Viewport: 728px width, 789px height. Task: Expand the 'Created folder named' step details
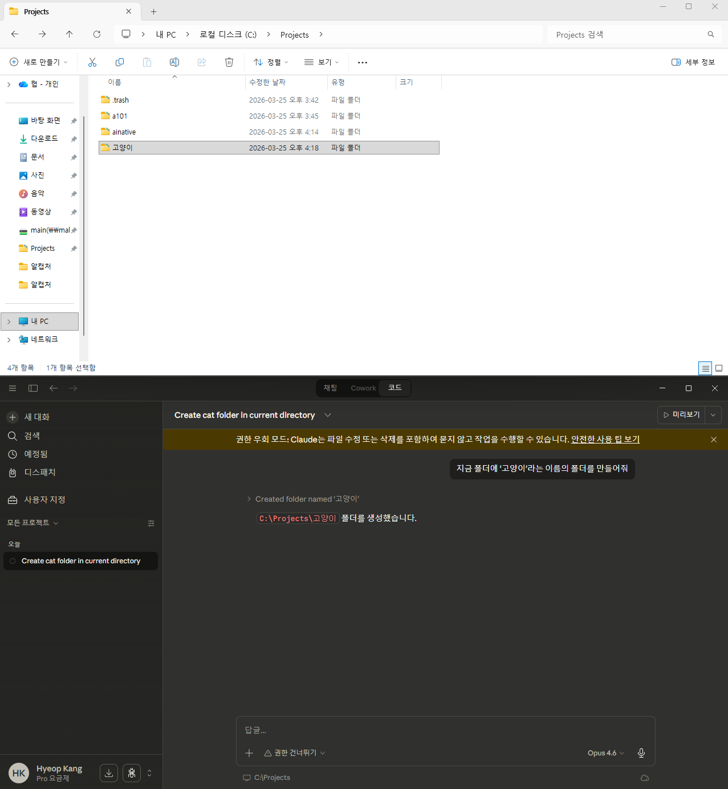point(249,499)
